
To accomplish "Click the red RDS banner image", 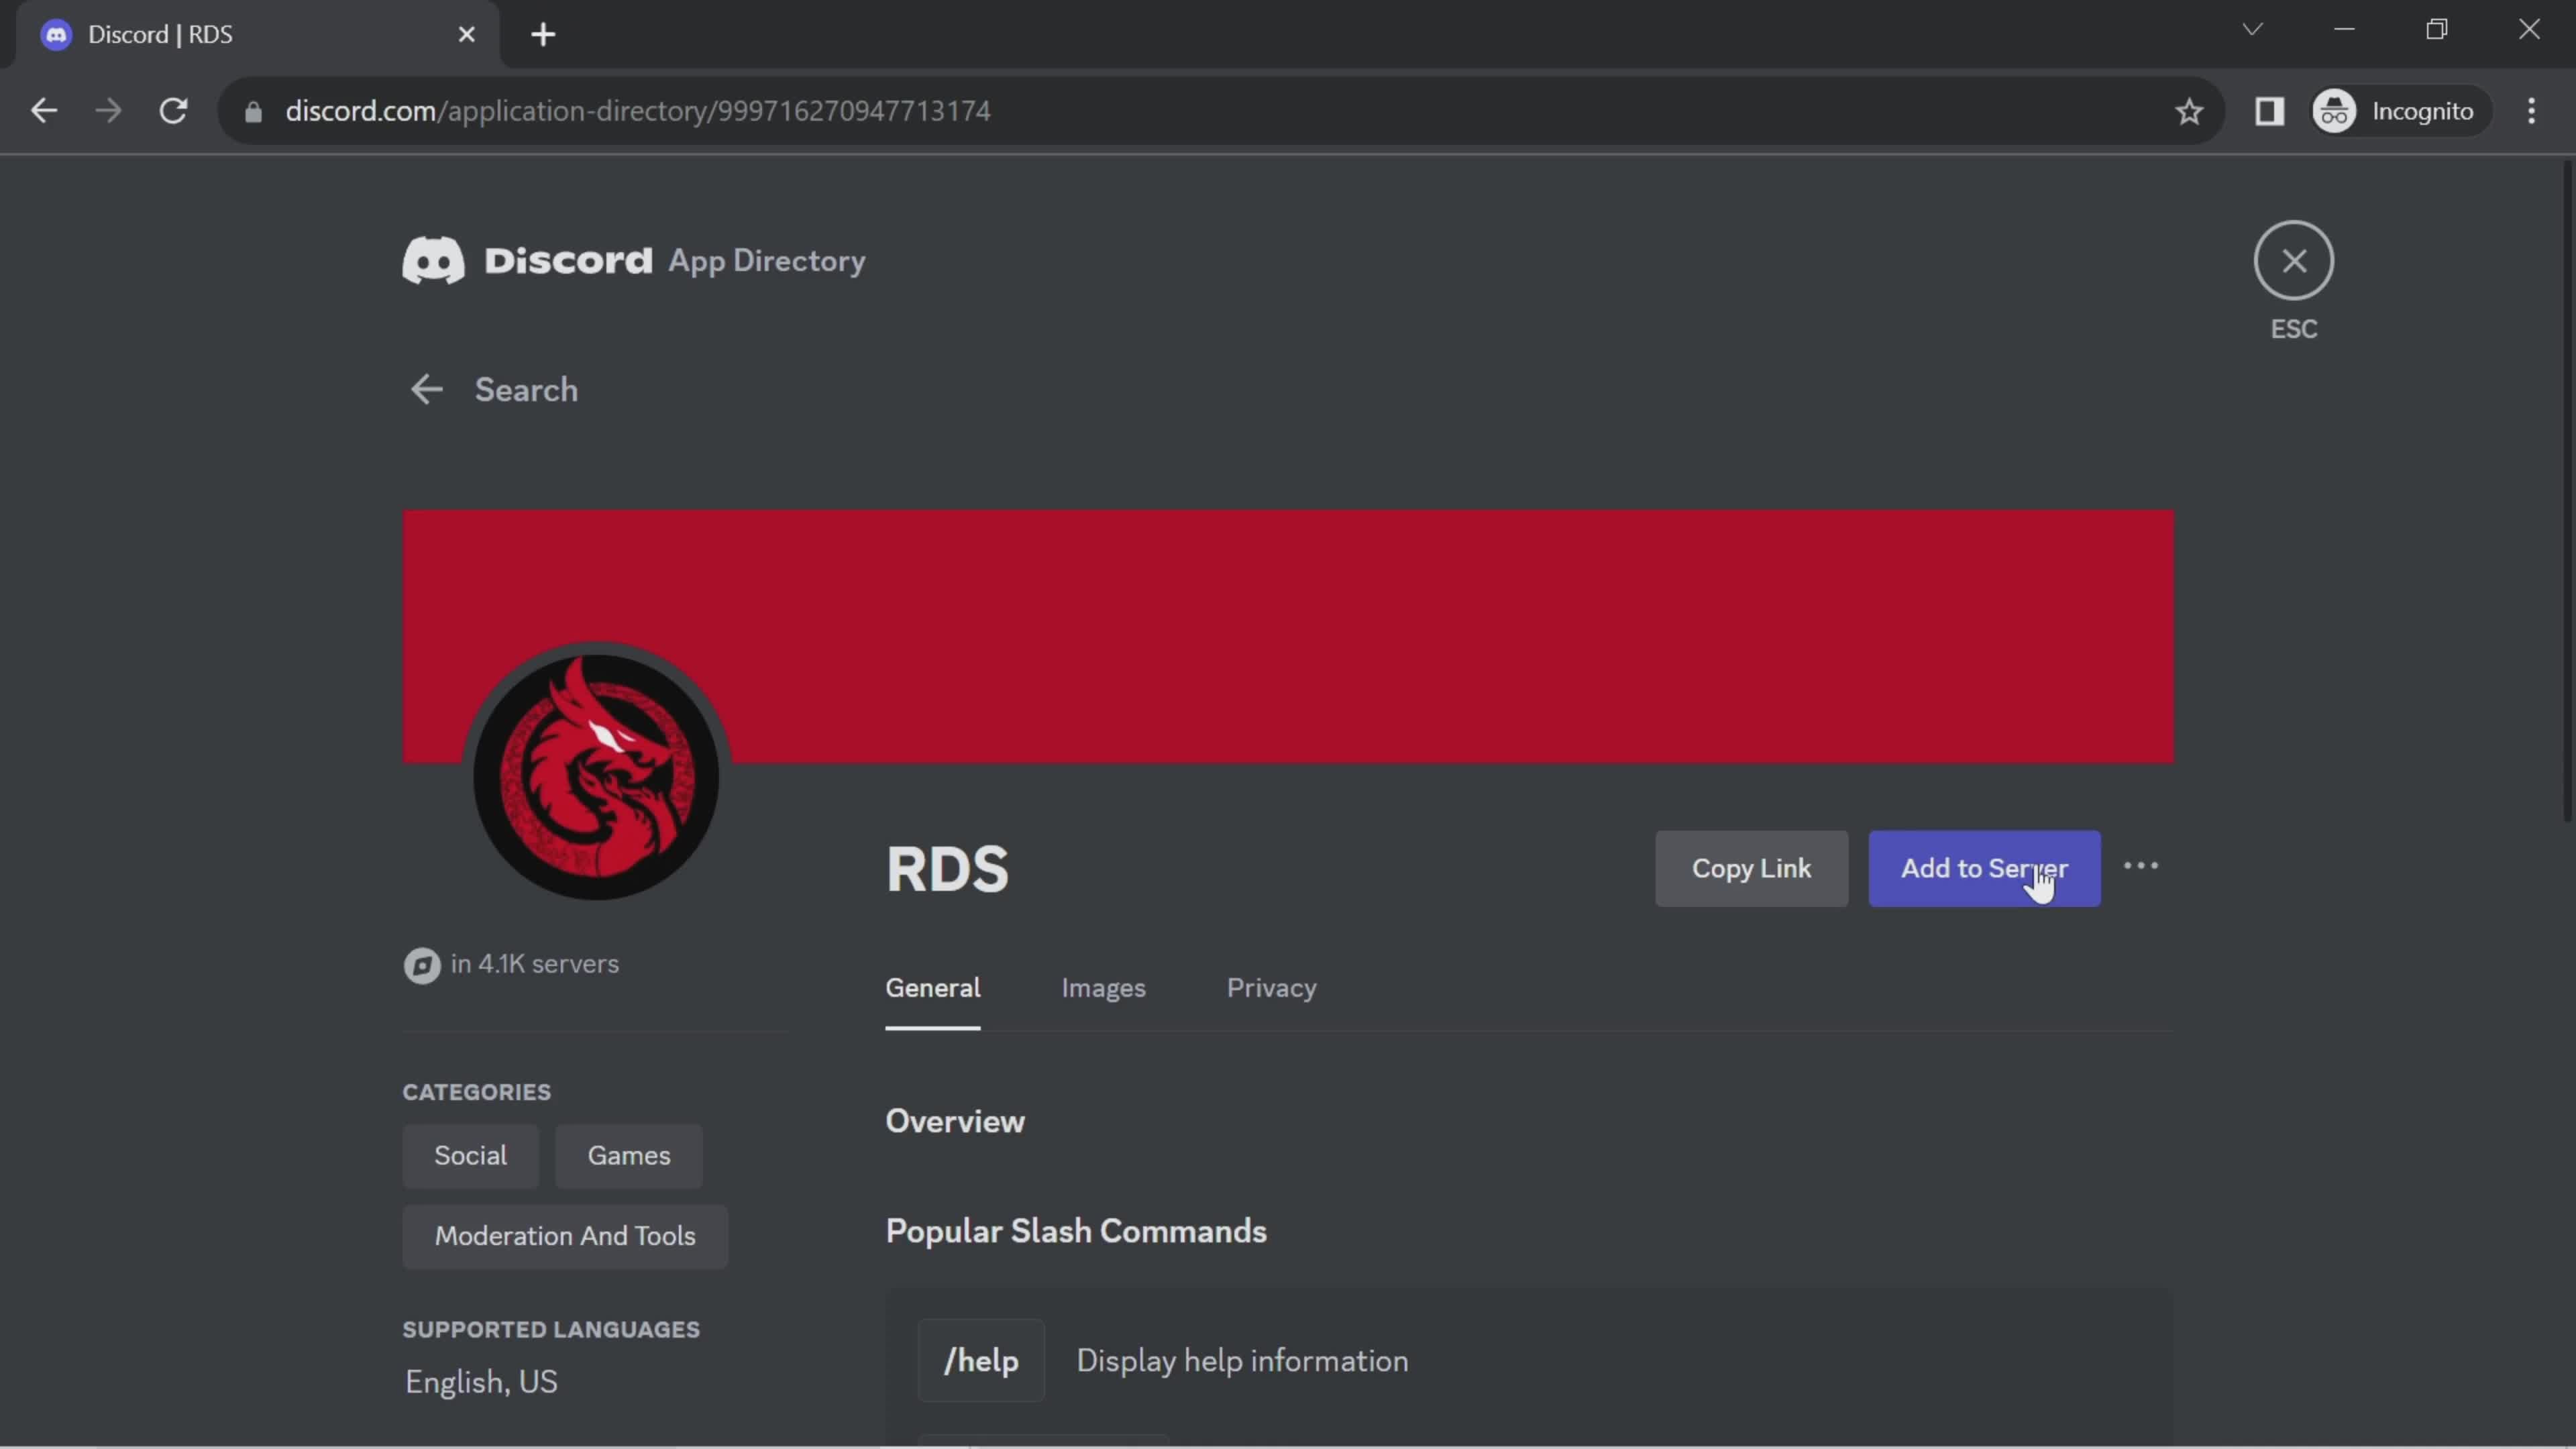I will [1288, 636].
